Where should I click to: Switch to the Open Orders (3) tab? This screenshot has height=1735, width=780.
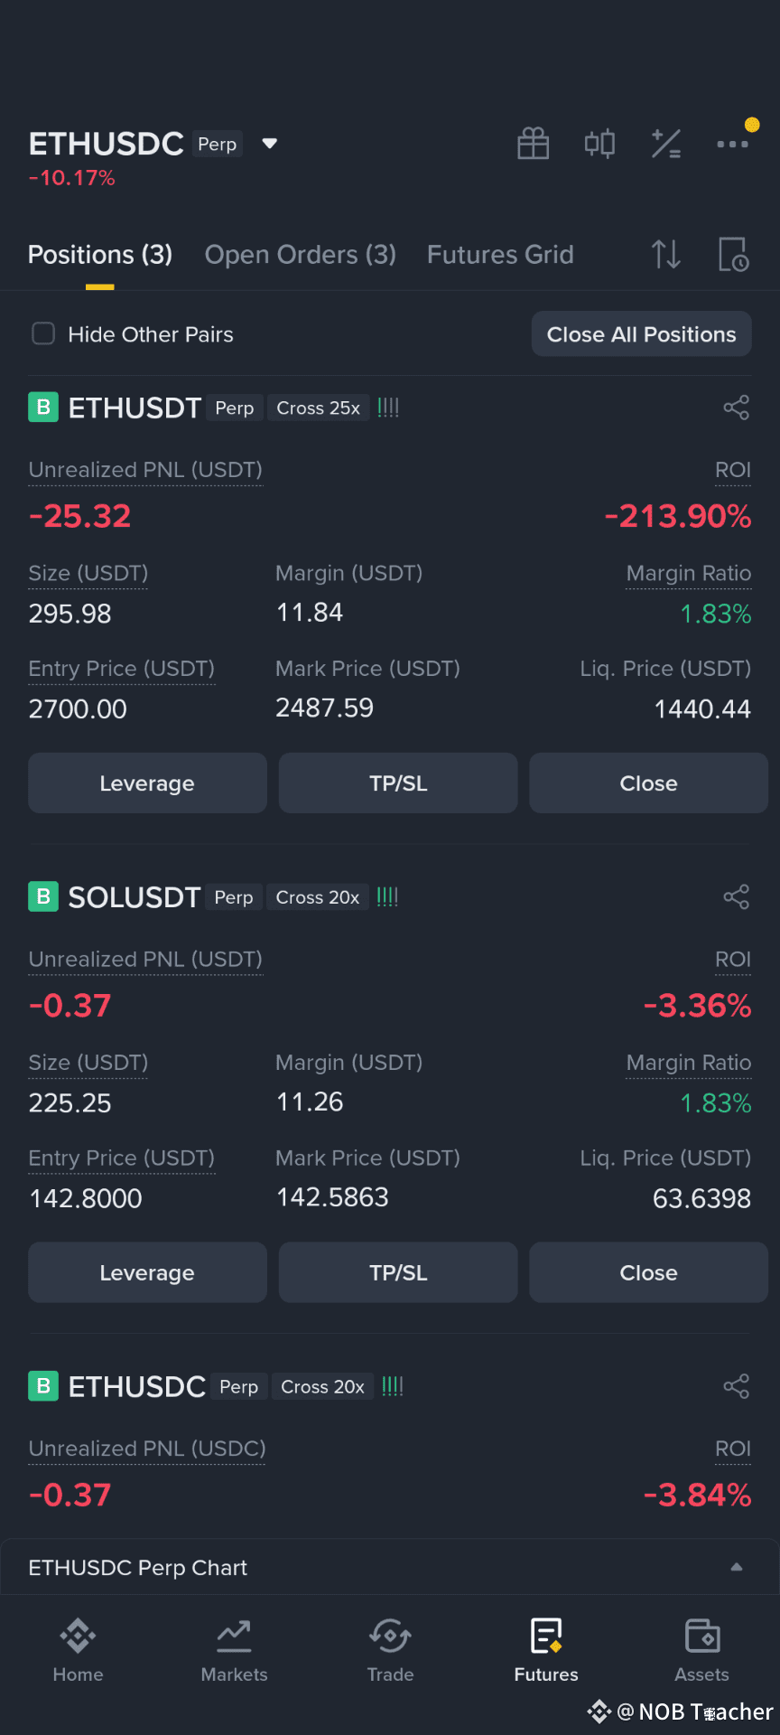pyautogui.click(x=301, y=255)
